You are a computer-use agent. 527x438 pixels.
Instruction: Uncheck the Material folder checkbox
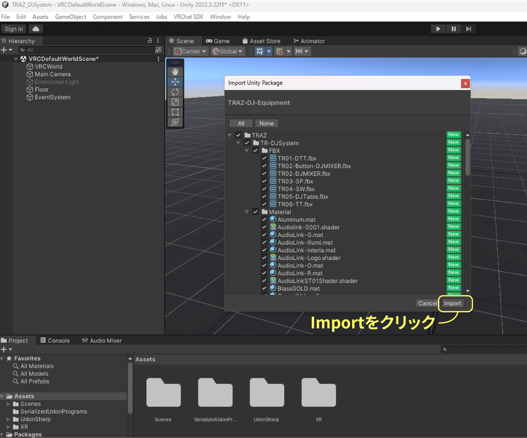pos(255,212)
